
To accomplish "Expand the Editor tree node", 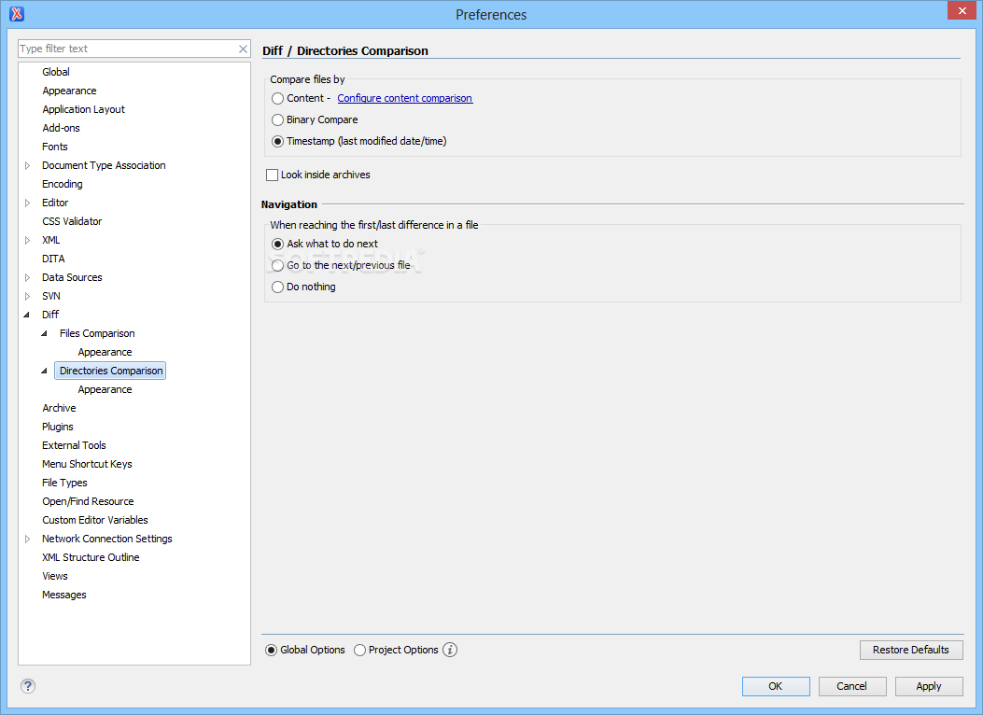I will coord(28,203).
